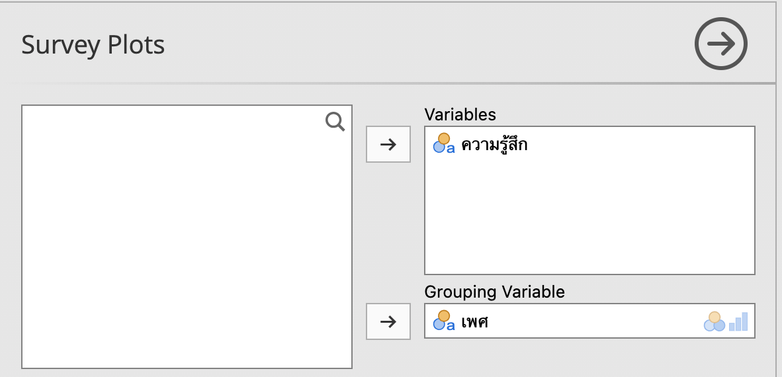The height and width of the screenshot is (377, 782).
Task: Select the เพศ grouping variable name
Action: [475, 321]
